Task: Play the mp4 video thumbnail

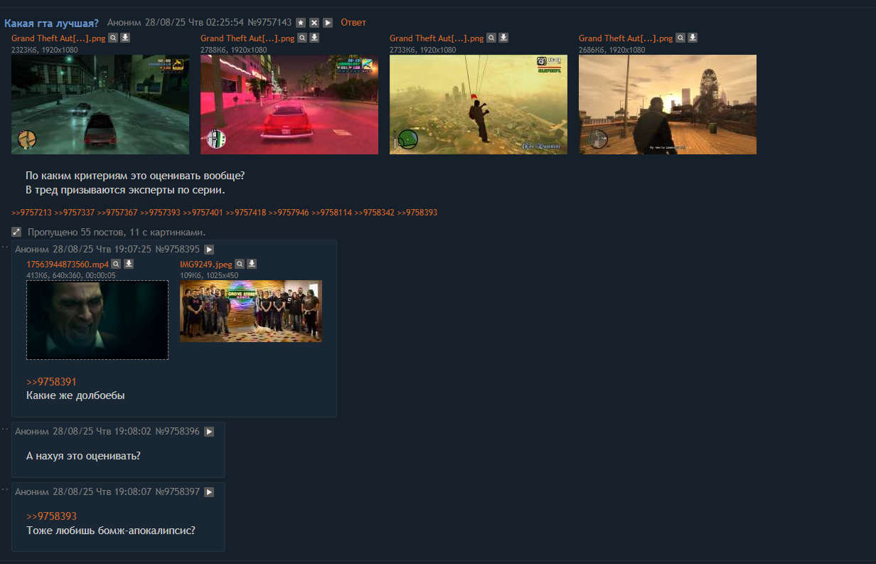Action: (x=97, y=320)
